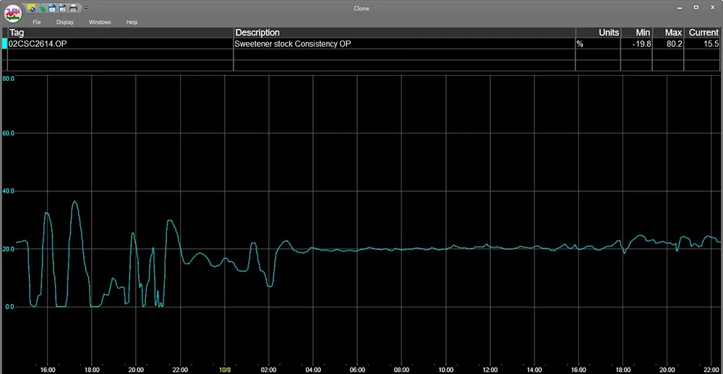Click the first Save disk icon
This screenshot has height=374, width=723.
[x=53, y=8]
